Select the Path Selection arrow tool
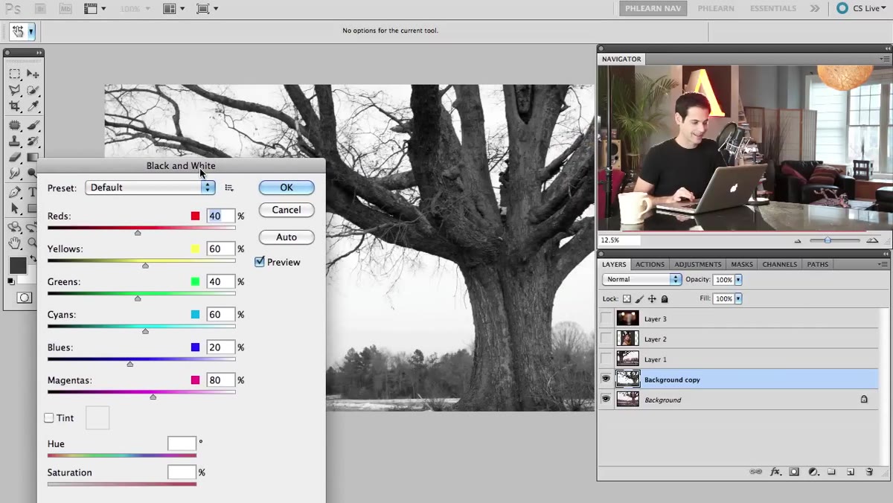 tap(14, 208)
